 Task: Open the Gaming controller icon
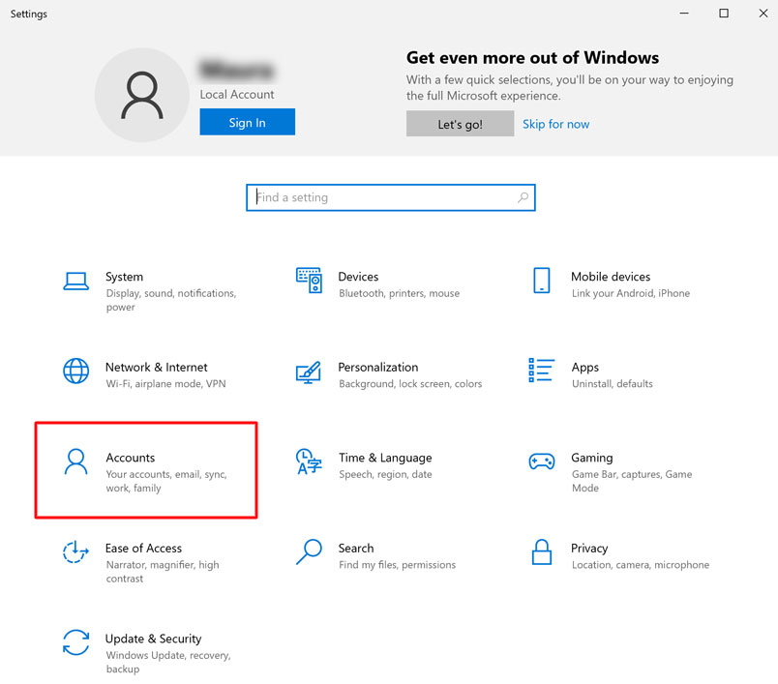541,461
